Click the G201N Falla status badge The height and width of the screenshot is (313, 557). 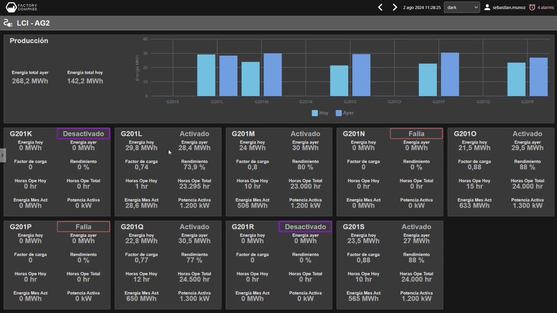pos(416,134)
